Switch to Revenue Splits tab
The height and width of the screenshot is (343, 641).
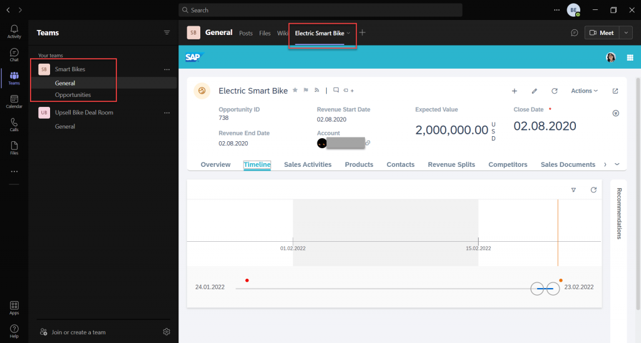451,164
